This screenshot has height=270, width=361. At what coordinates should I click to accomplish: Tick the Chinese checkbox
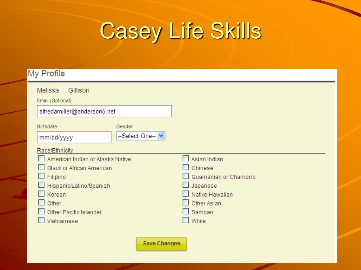coord(185,167)
